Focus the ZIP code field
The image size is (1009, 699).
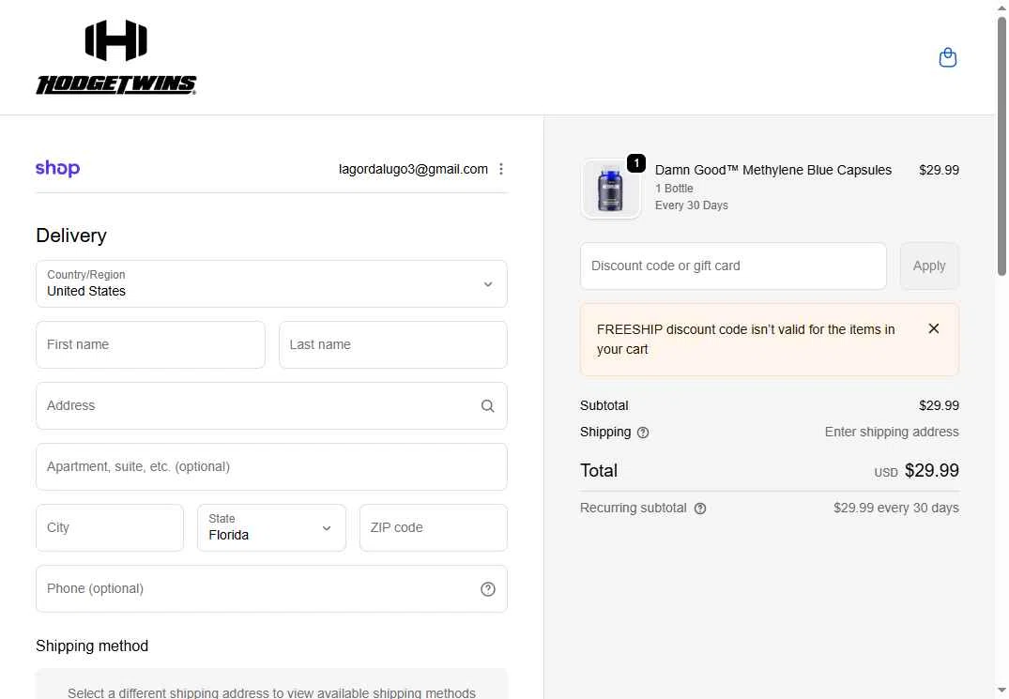[x=434, y=527]
